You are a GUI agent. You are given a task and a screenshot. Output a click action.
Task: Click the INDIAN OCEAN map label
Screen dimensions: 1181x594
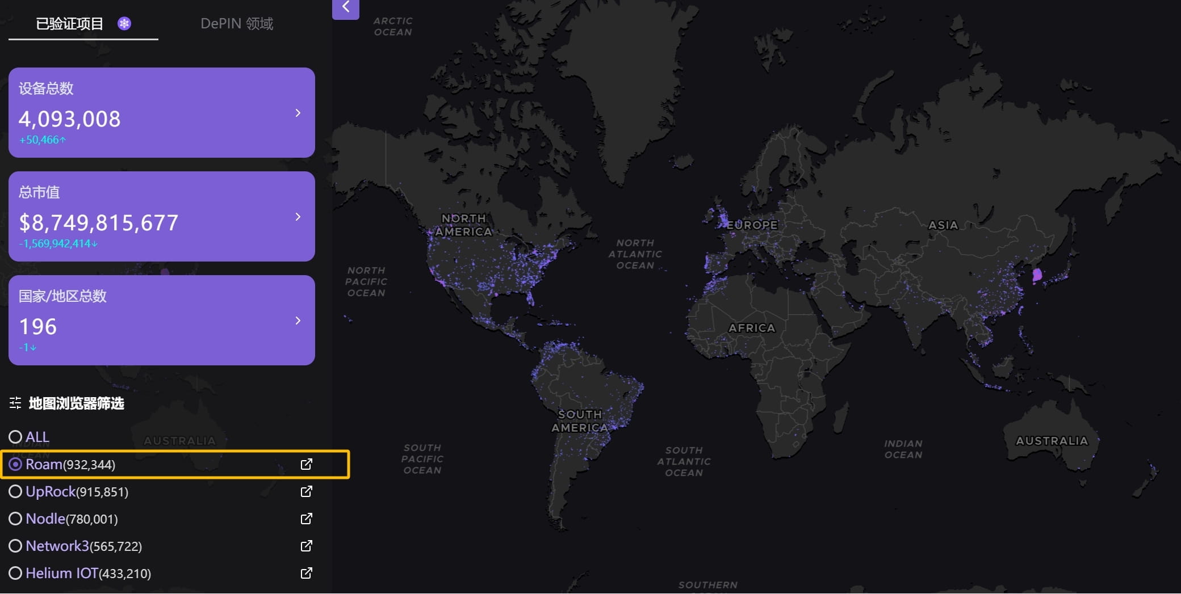pyautogui.click(x=903, y=449)
